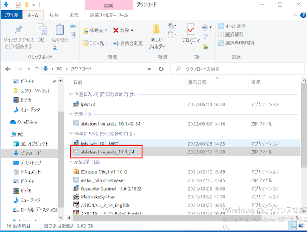The height and width of the screenshot is (232, 307).
Task: Click the file list vertical scrollbar
Action: coord(304,125)
